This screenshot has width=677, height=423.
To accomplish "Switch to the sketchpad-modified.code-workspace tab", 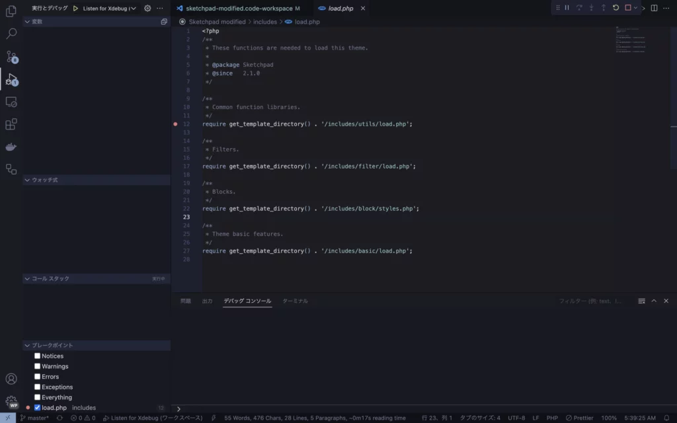I will (x=238, y=8).
